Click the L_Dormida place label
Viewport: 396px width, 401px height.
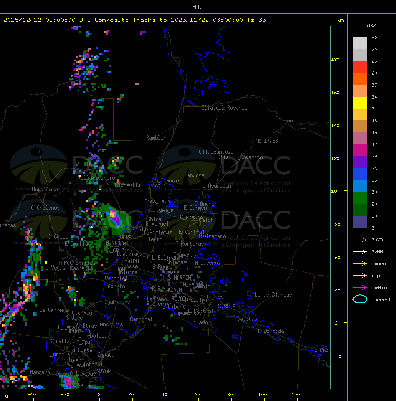(271, 331)
